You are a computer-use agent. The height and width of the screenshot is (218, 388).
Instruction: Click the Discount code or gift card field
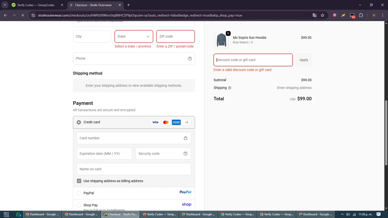253,60
